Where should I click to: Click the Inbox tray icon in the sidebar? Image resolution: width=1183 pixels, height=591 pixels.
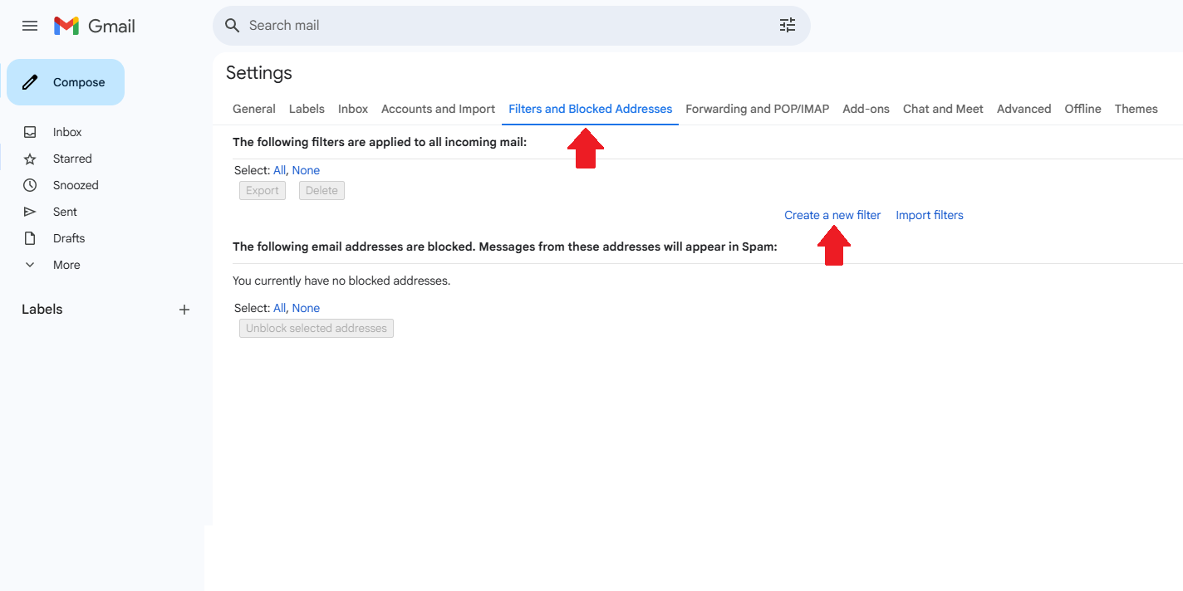coord(30,132)
